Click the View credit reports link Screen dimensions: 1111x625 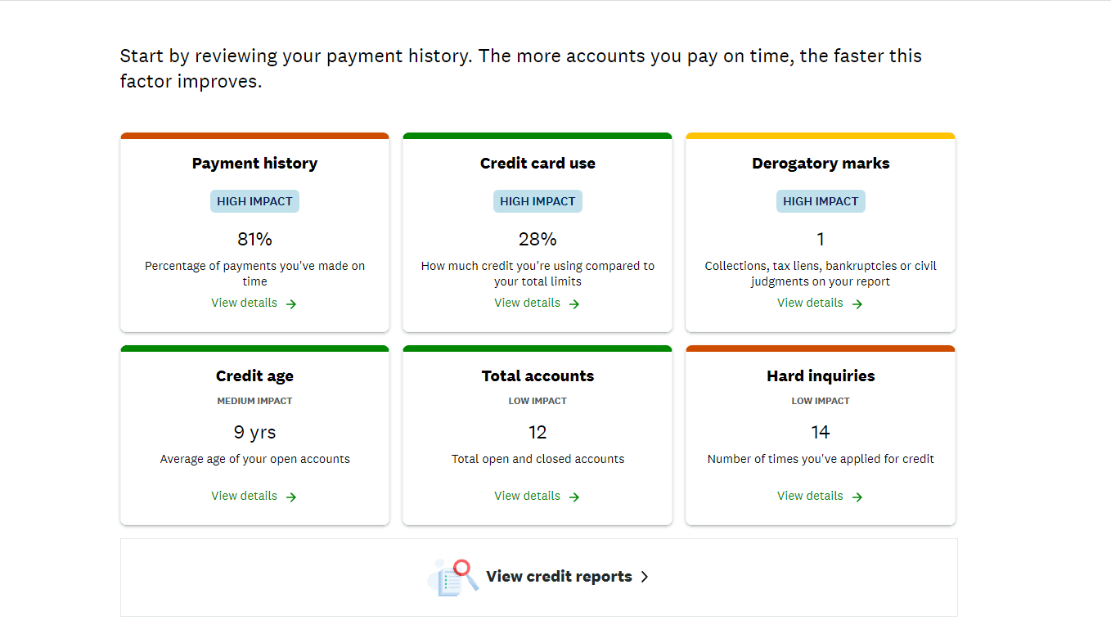tap(559, 577)
